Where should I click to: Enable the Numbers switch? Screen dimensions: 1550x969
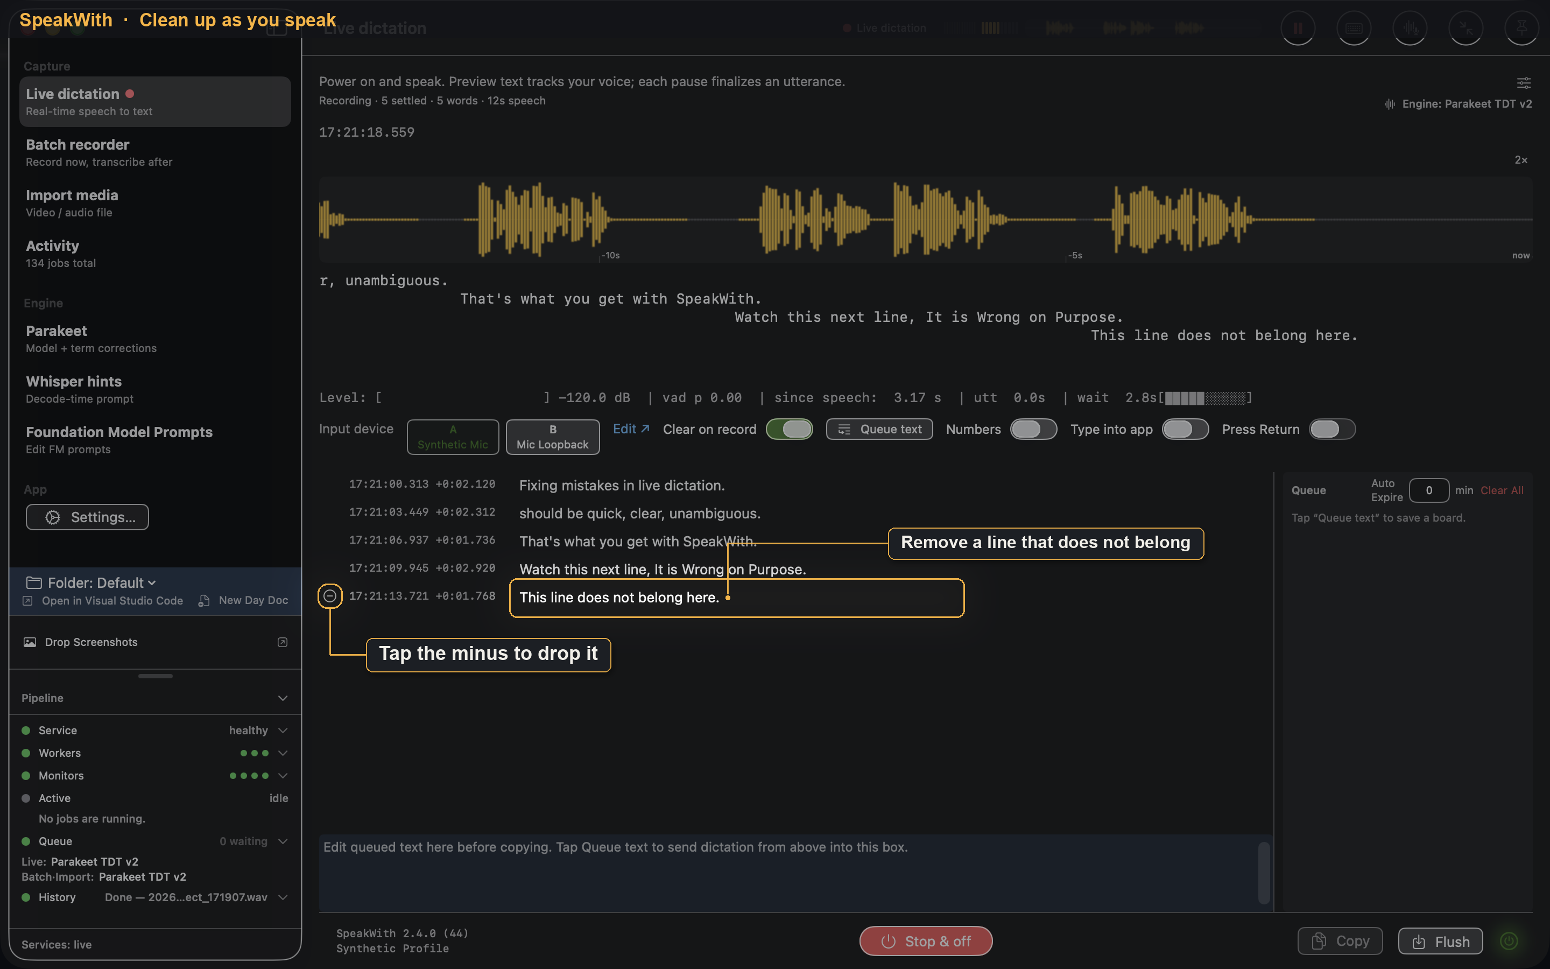click(1033, 430)
